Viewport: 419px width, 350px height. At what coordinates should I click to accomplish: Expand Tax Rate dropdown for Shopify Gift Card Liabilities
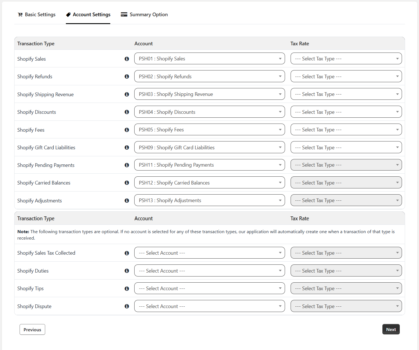[346, 147]
